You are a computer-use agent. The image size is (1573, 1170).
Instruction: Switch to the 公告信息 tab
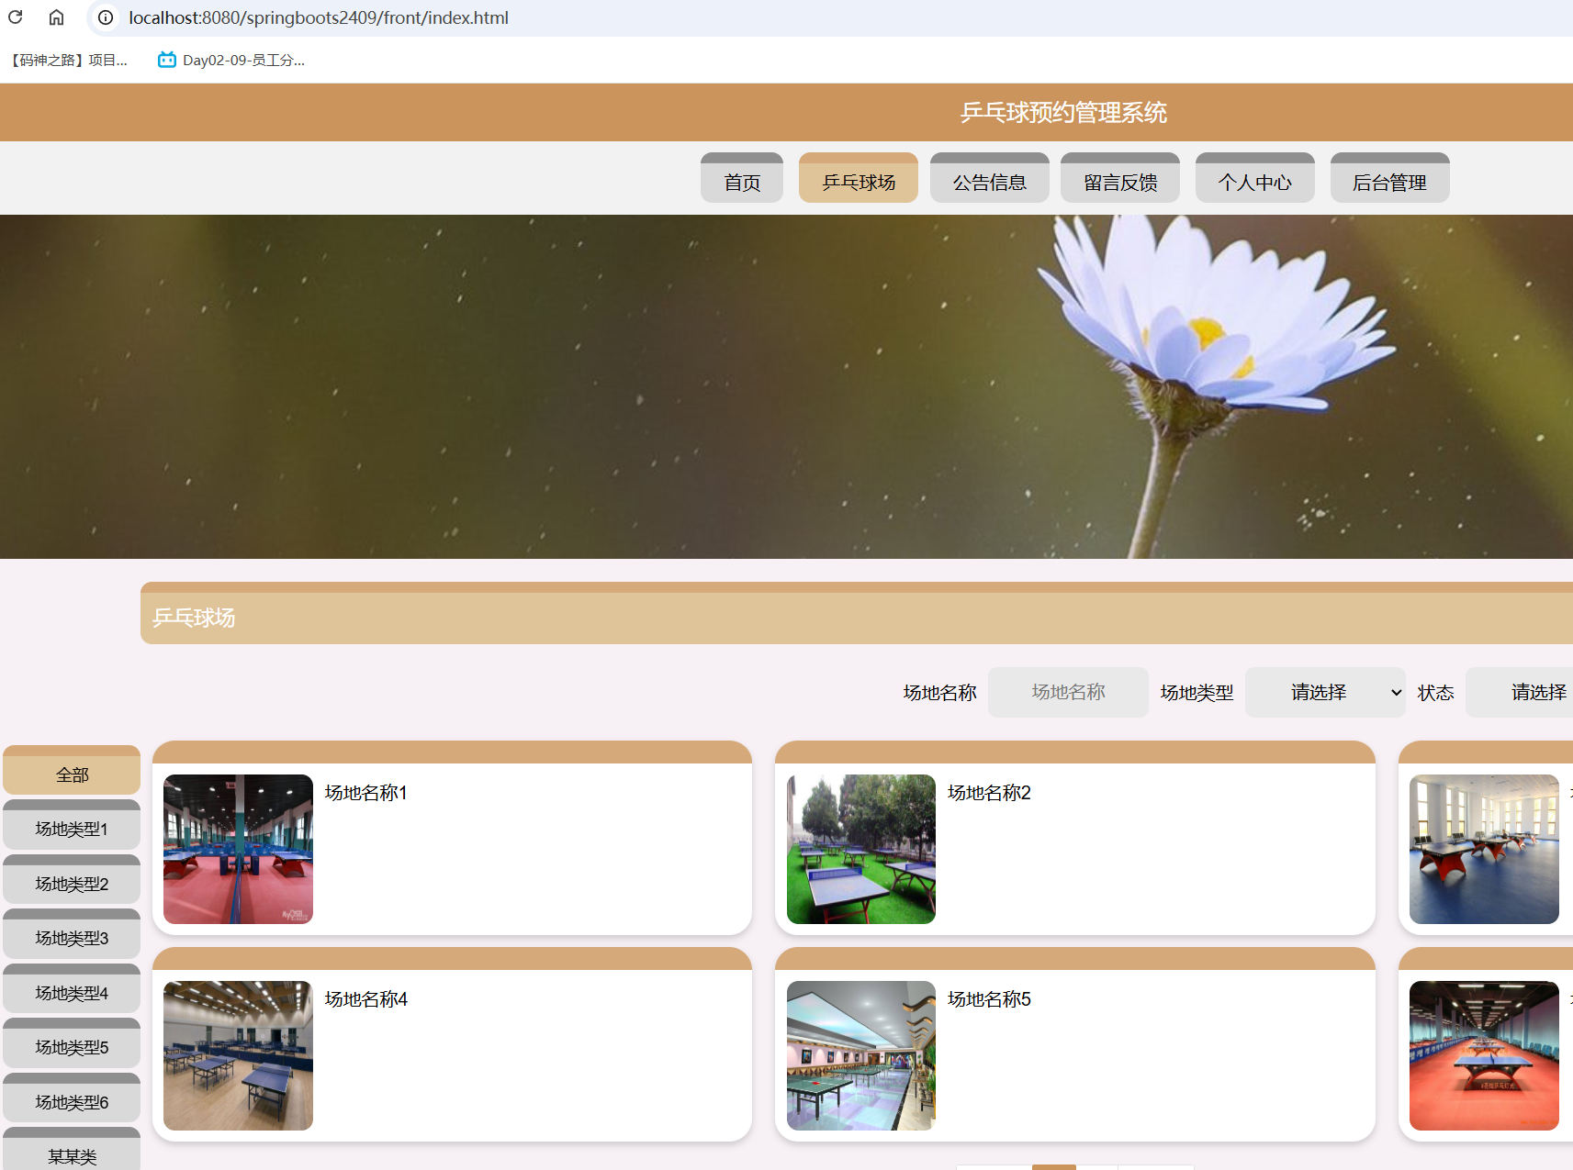[989, 182]
